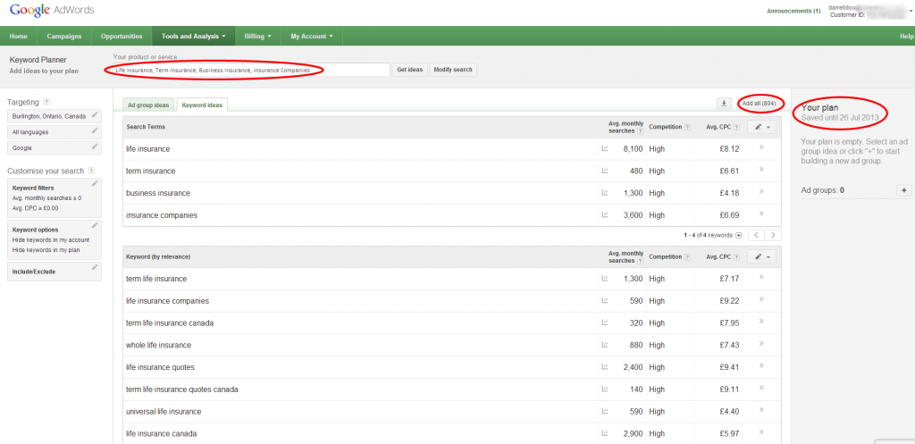Open My Account dropdown menu

point(312,36)
